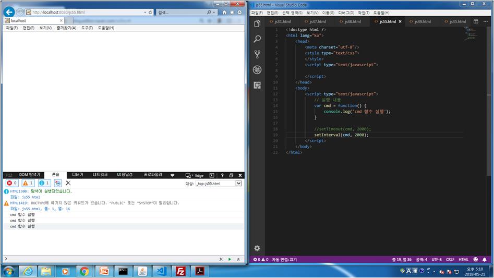
Task: Go back in Internet Explorer
Action: (9, 12)
